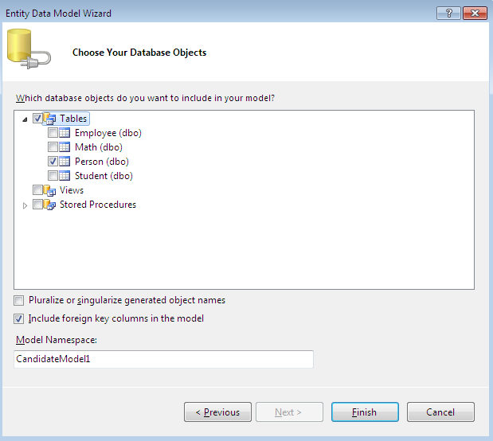The height and width of the screenshot is (441, 493).
Task: Click the Model Namespace text field
Action: (x=163, y=359)
